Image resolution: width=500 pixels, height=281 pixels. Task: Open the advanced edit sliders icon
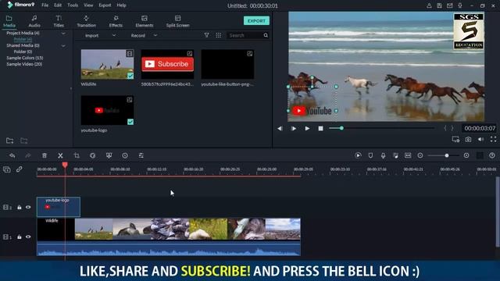pos(141,155)
